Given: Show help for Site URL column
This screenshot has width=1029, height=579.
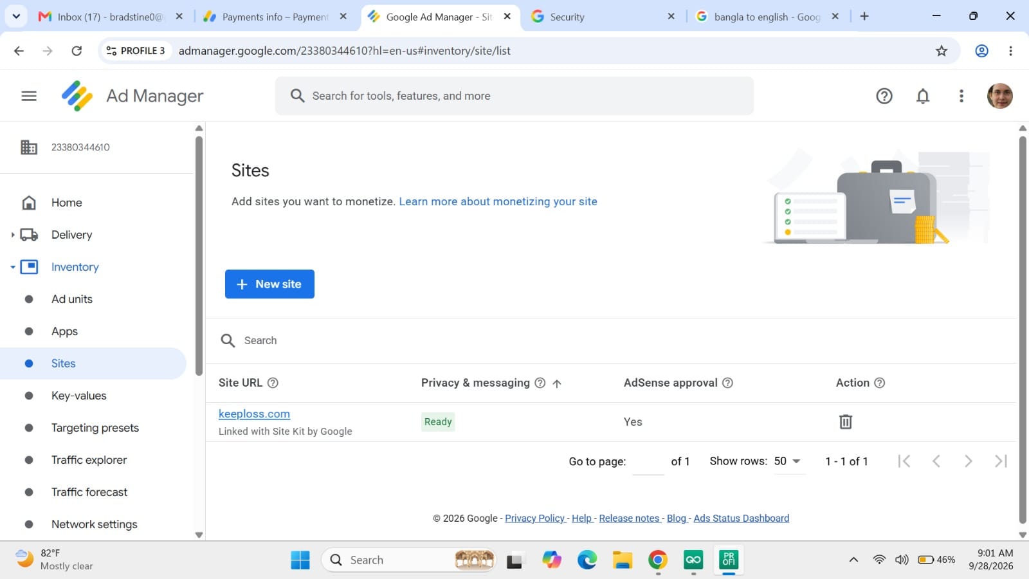Looking at the screenshot, I should tap(273, 383).
